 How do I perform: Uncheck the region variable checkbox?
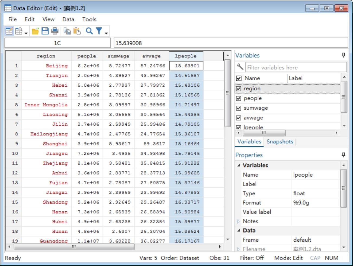[239, 89]
